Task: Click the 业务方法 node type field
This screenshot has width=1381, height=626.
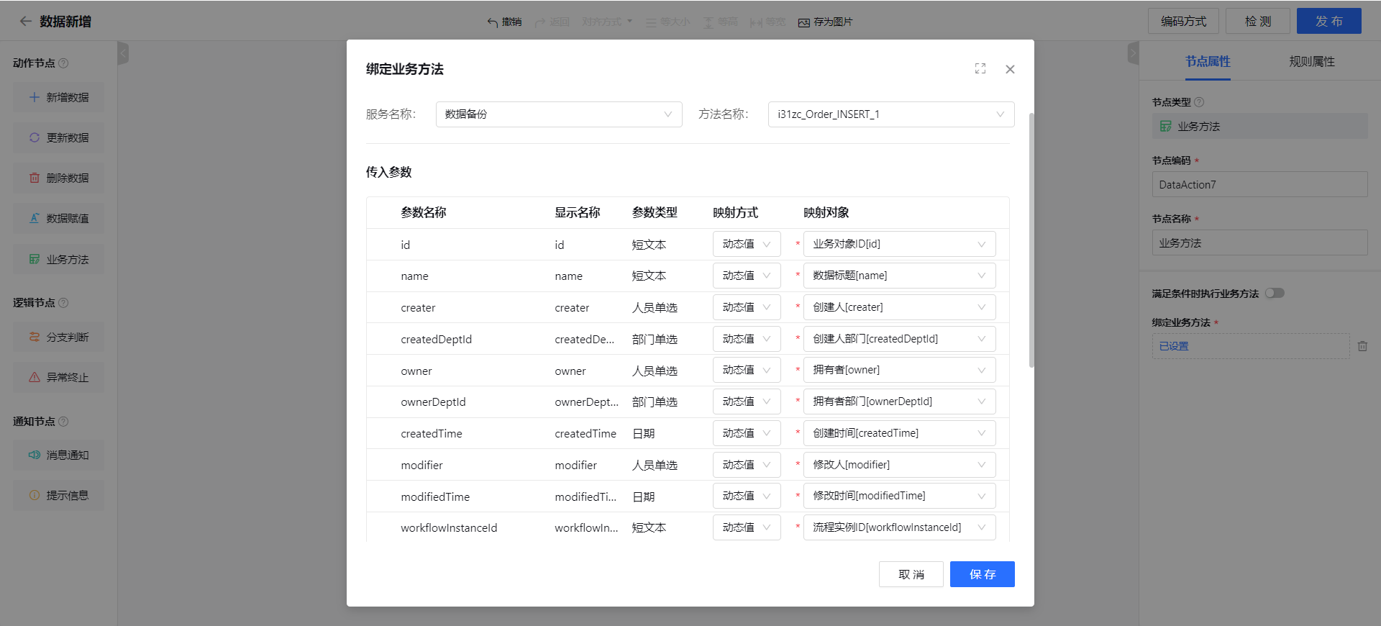Action: point(1259,126)
